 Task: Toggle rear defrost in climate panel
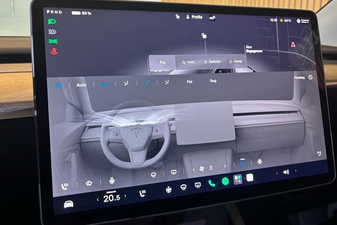[174, 172]
